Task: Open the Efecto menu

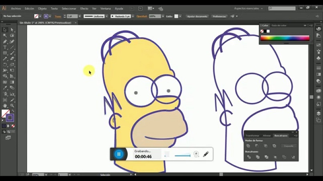Action: (84, 8)
